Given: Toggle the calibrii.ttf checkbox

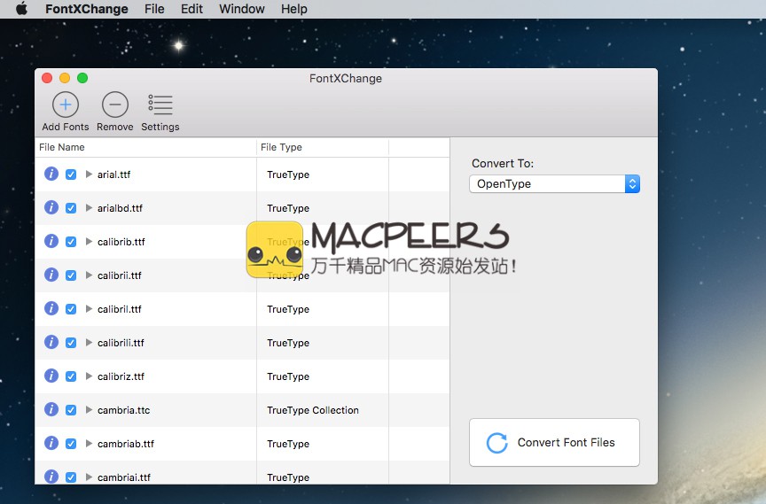Looking at the screenshot, I should (71, 275).
